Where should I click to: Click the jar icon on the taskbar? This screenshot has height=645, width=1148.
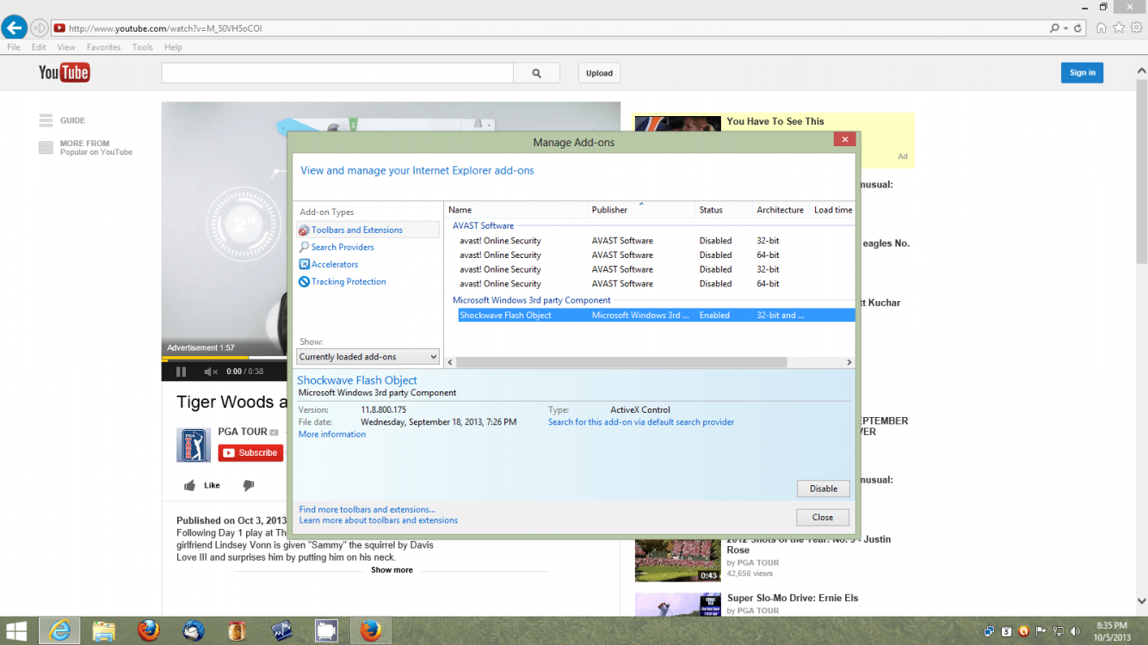click(x=238, y=630)
